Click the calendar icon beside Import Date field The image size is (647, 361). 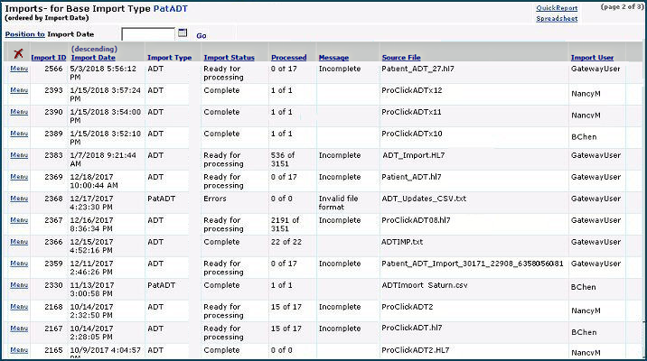[x=183, y=33]
